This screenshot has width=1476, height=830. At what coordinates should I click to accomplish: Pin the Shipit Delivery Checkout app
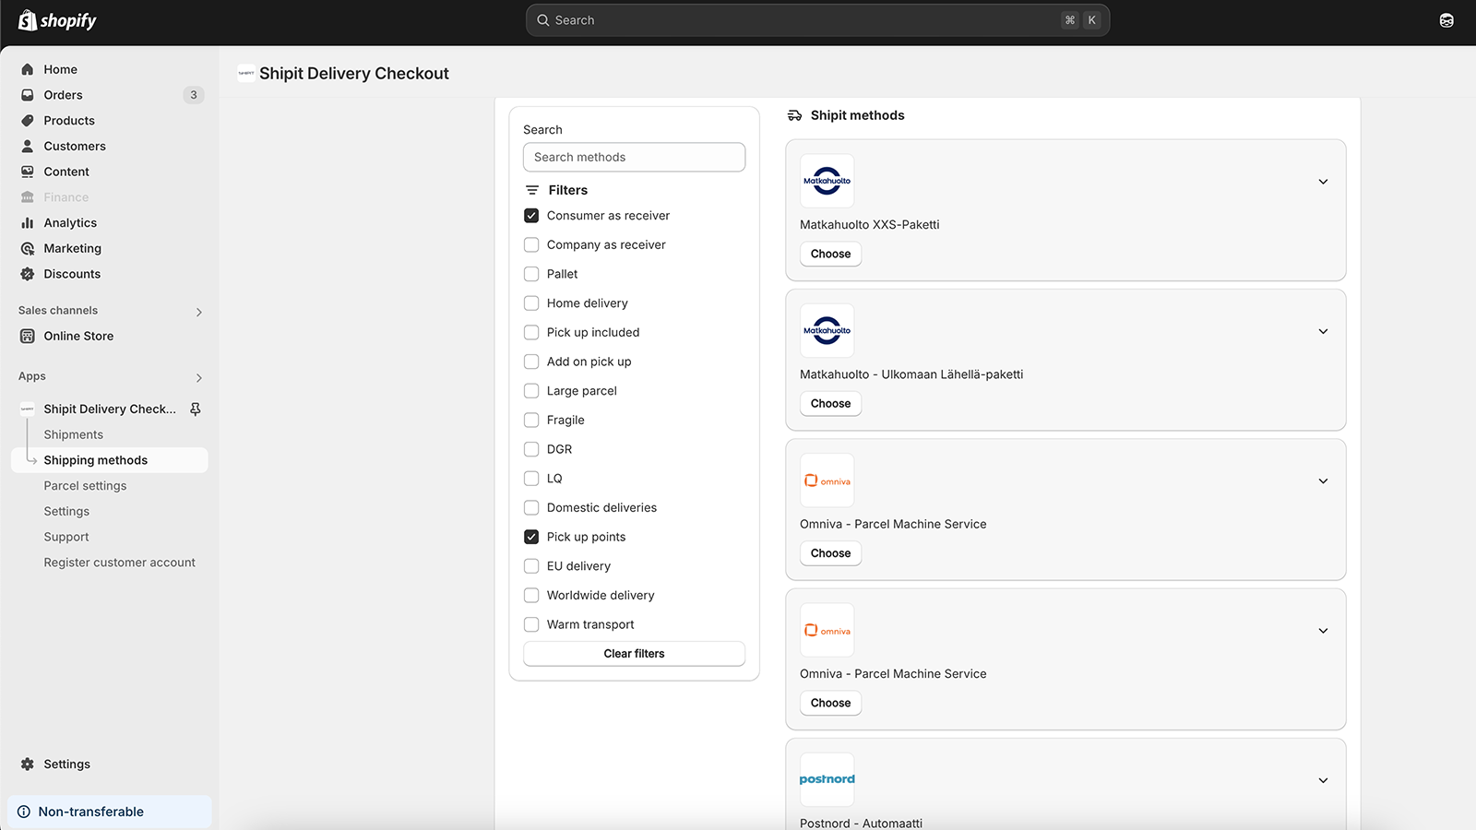click(x=196, y=409)
